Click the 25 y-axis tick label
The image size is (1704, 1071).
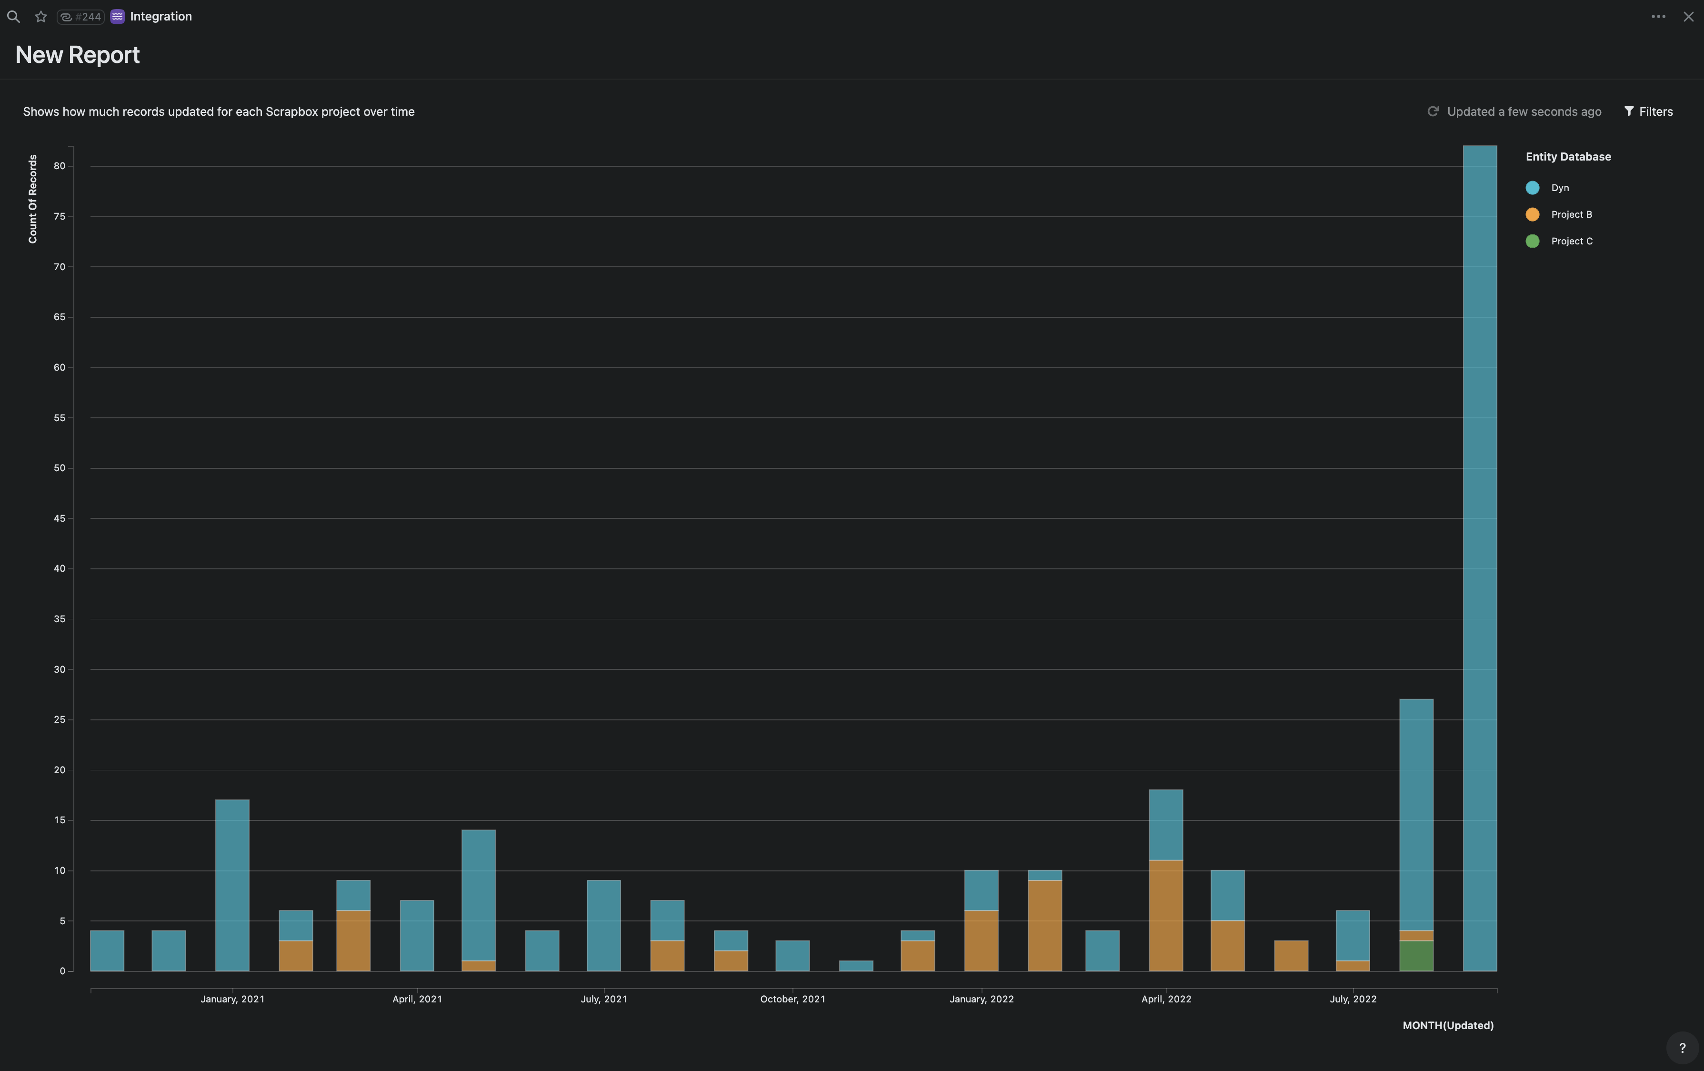coord(60,719)
